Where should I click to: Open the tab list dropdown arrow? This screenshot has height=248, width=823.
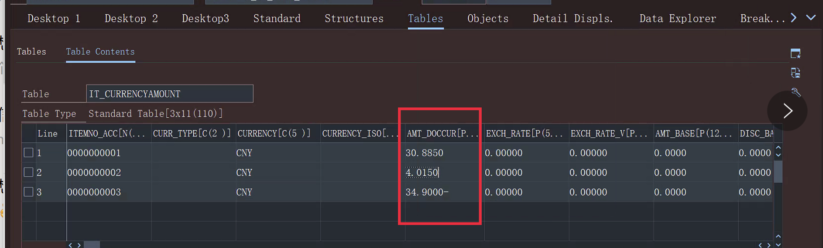point(810,18)
